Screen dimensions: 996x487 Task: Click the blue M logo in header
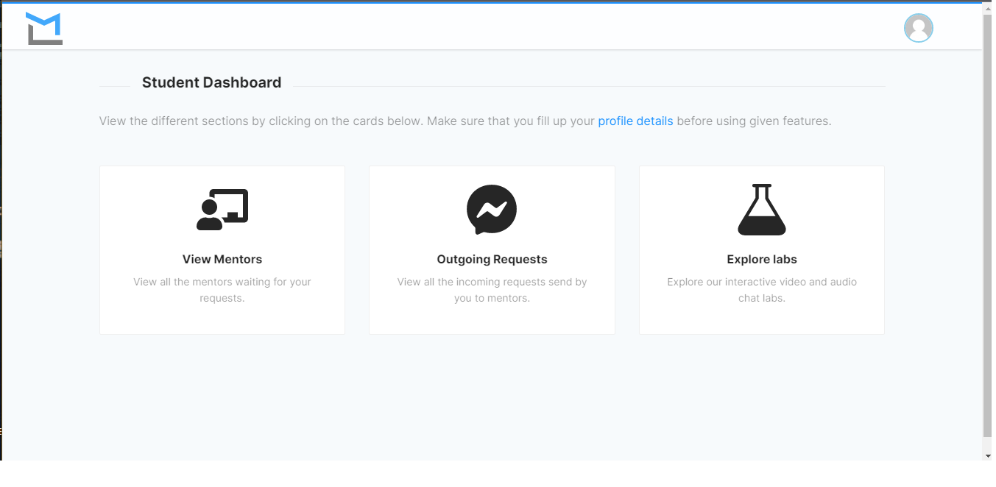(44, 28)
